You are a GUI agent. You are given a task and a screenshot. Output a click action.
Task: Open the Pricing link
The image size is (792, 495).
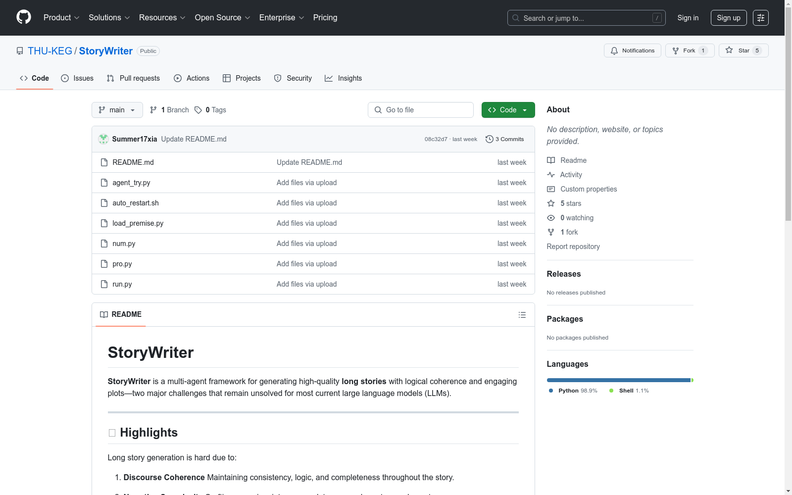coord(325,18)
